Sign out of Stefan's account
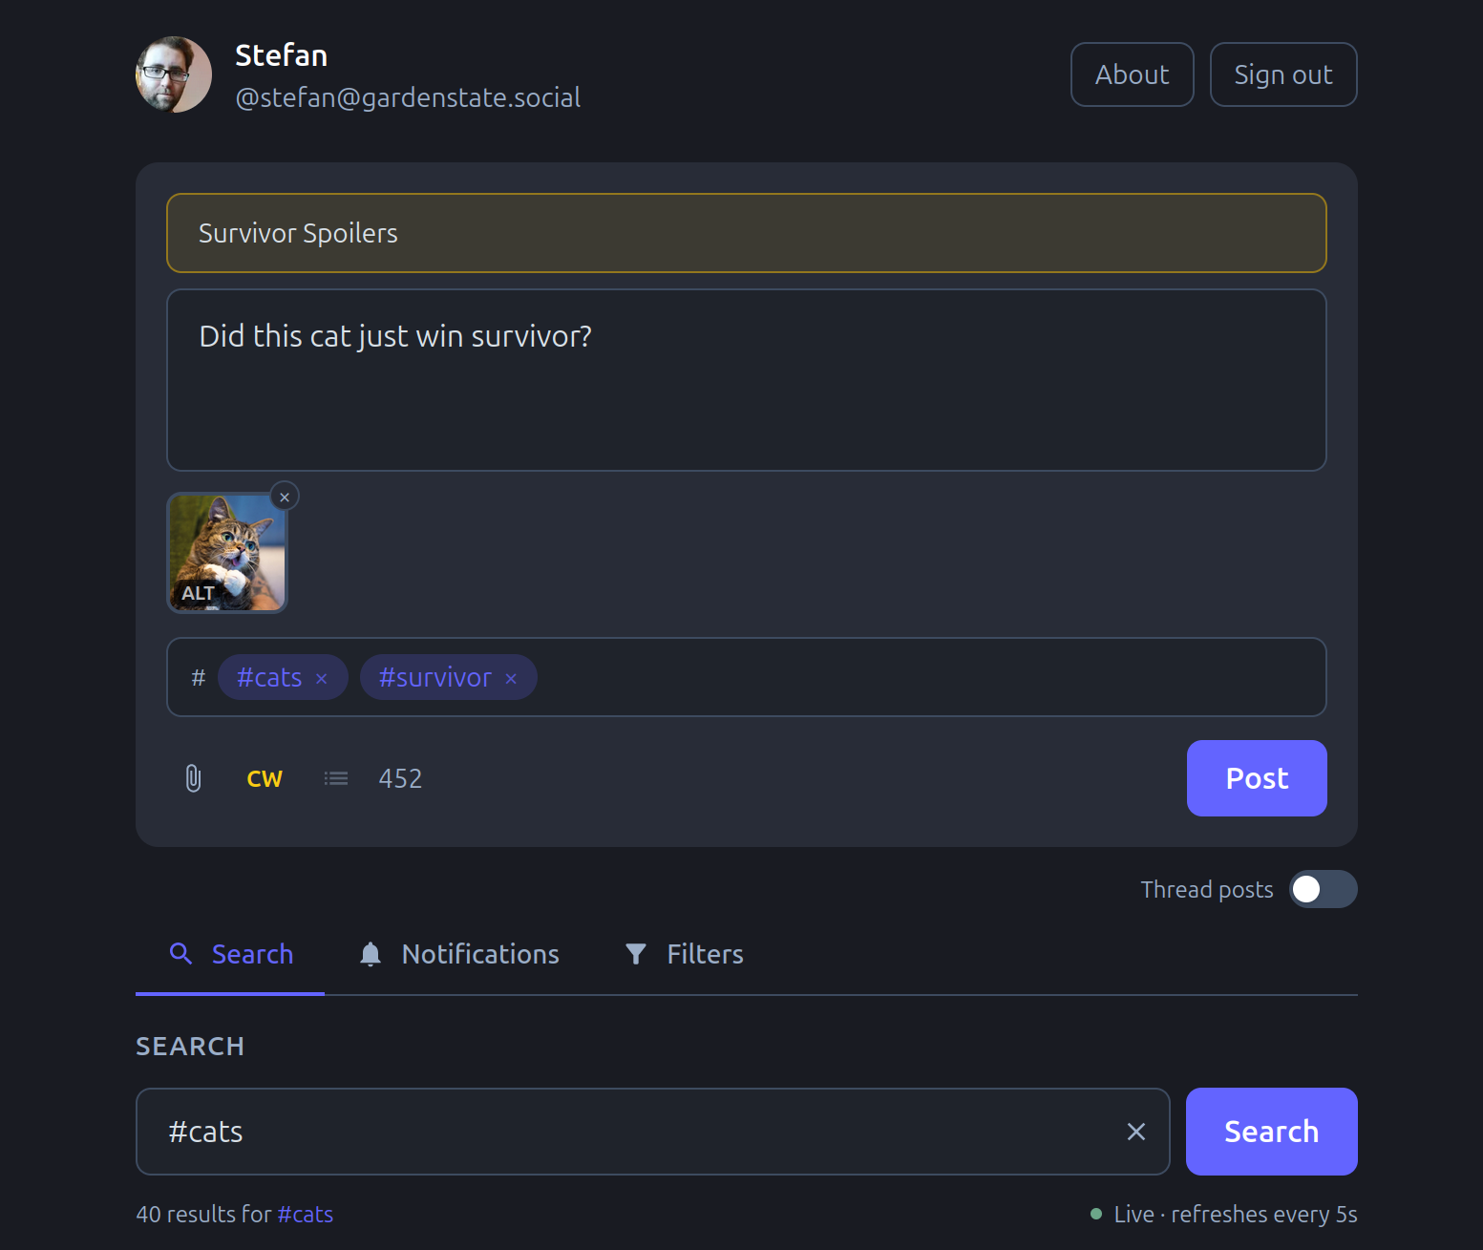Screen dimensions: 1483x1250 coord(1282,74)
